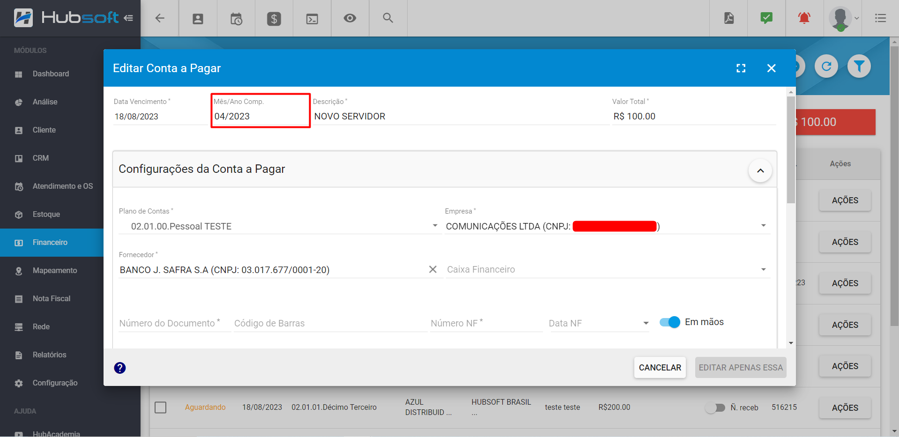Go to Estoque module in sidebar

point(46,215)
